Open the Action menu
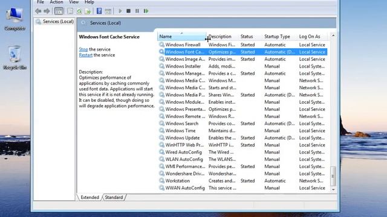This screenshot has height=217, width=387. 56,2
